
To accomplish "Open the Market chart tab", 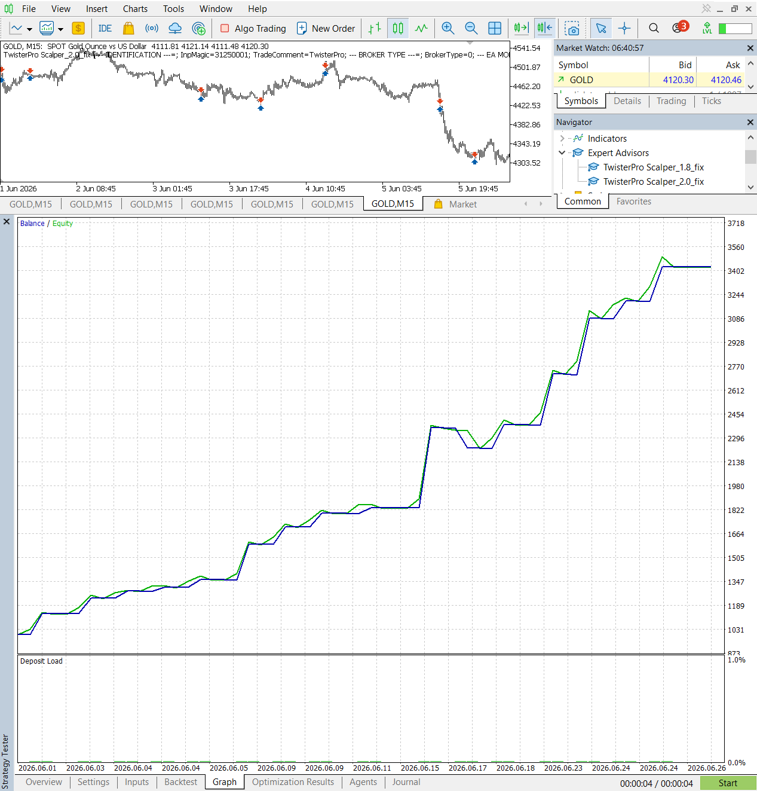I will 456,204.
